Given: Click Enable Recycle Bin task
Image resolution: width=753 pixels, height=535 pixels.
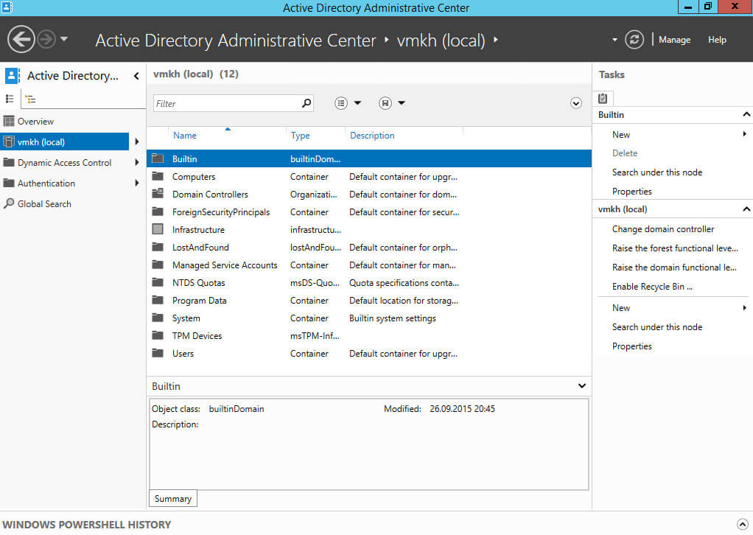Looking at the screenshot, I should point(652,287).
